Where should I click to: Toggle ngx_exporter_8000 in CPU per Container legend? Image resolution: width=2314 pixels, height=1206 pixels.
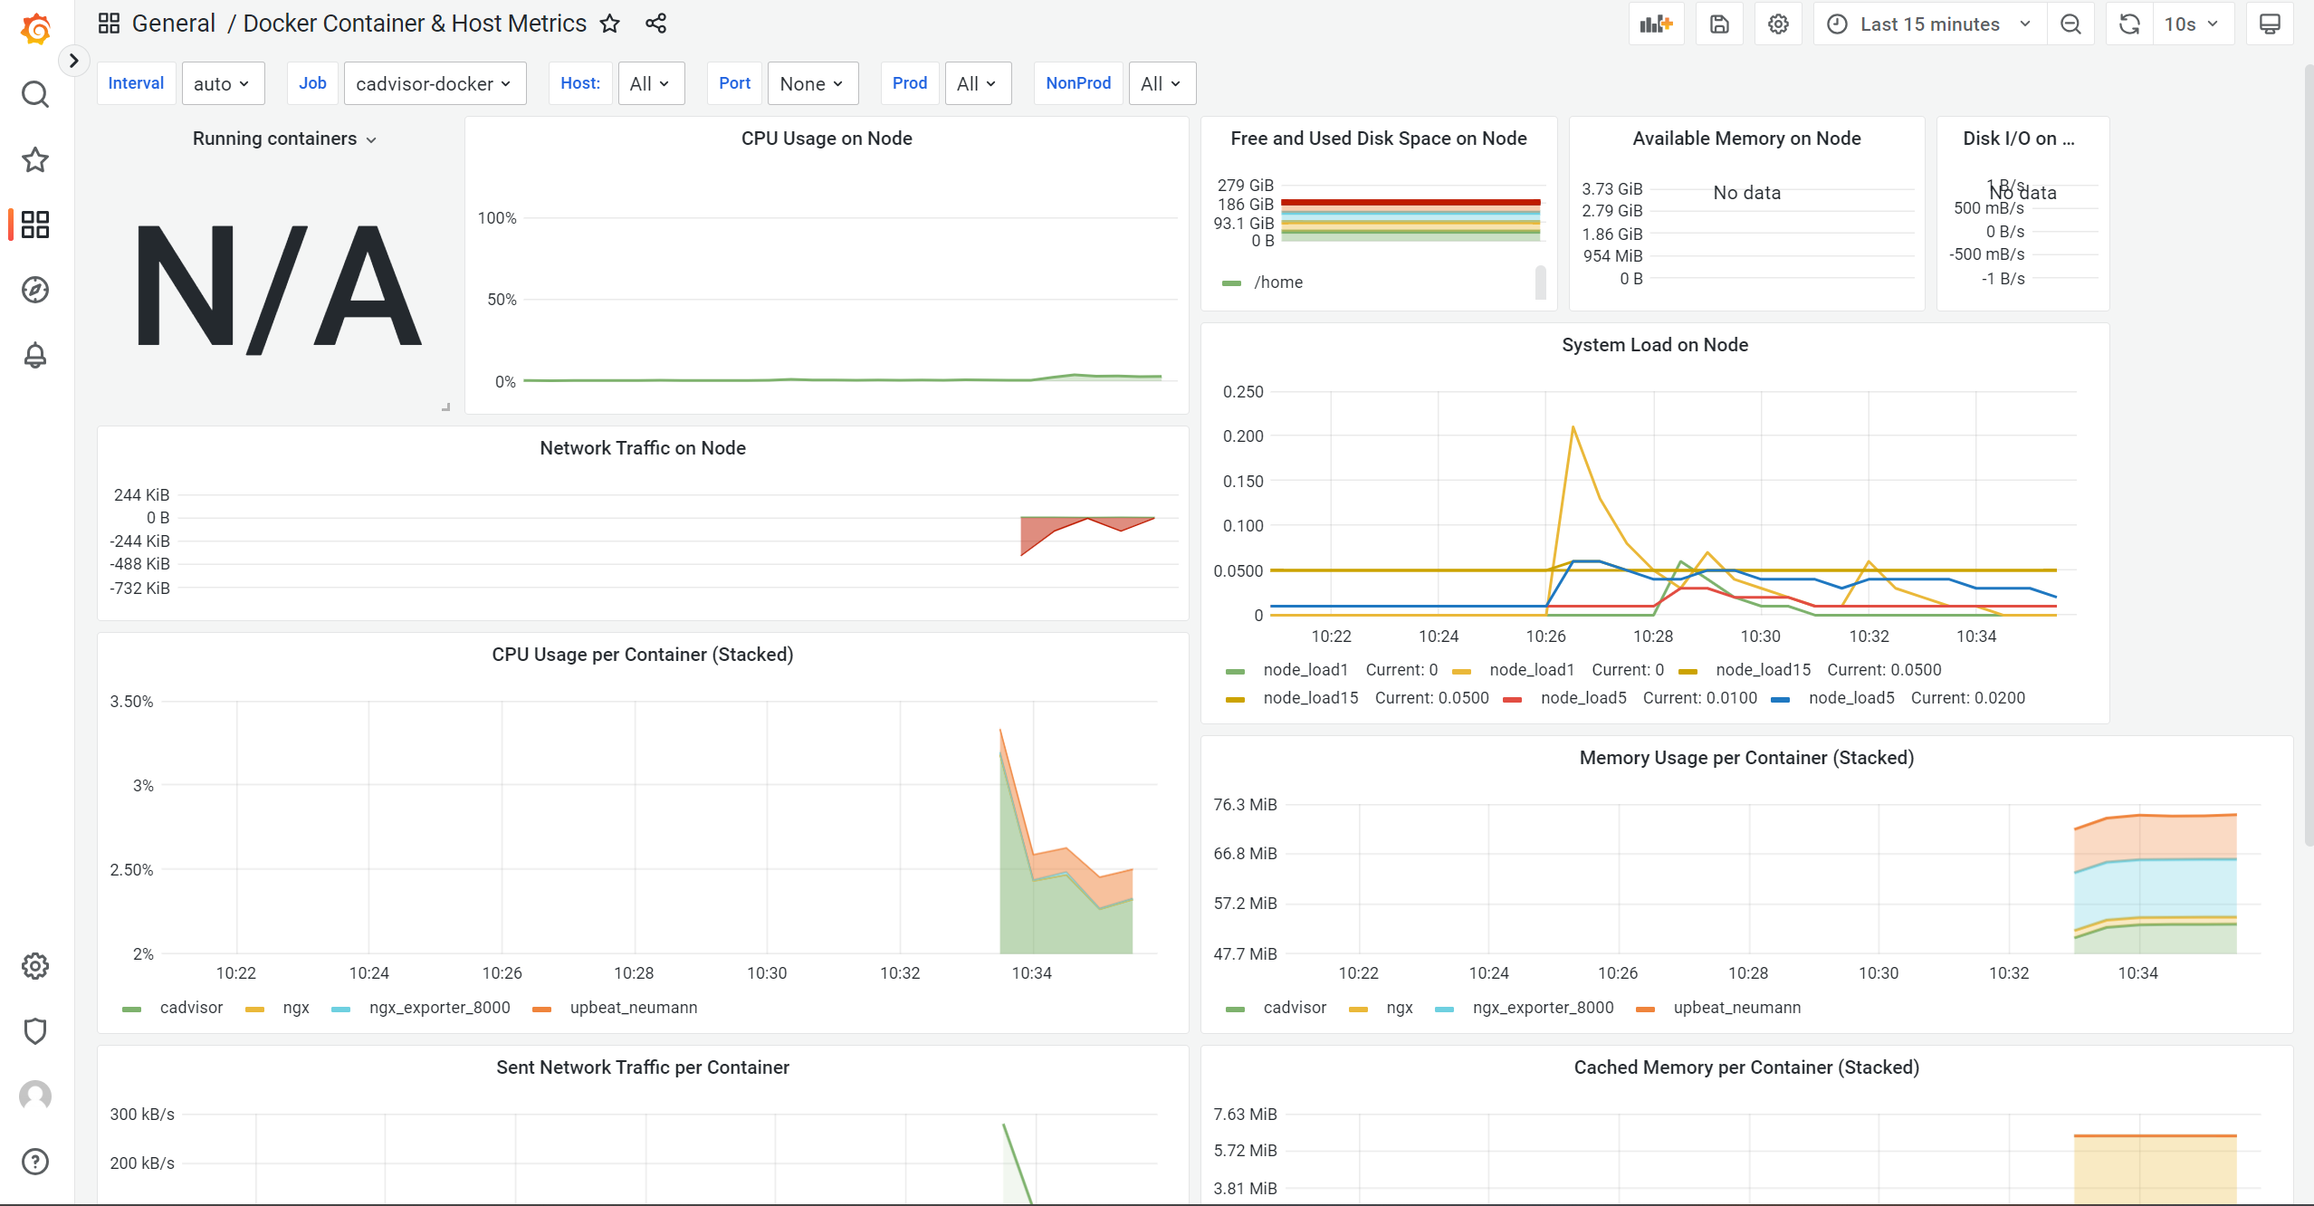[x=440, y=1008]
